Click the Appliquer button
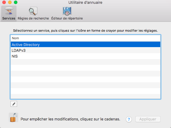The height and width of the screenshot is (128, 171). point(148,119)
